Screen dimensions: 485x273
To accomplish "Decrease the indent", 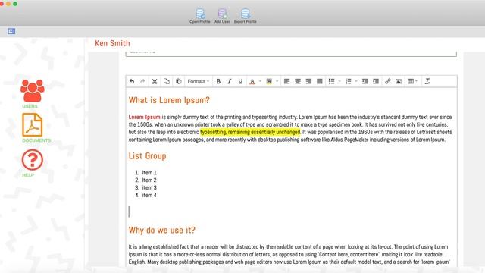I will [365, 81].
